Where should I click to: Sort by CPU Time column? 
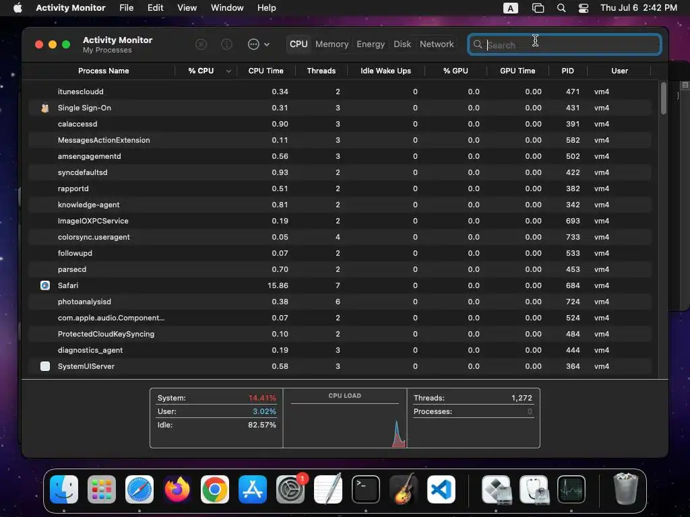tap(265, 71)
